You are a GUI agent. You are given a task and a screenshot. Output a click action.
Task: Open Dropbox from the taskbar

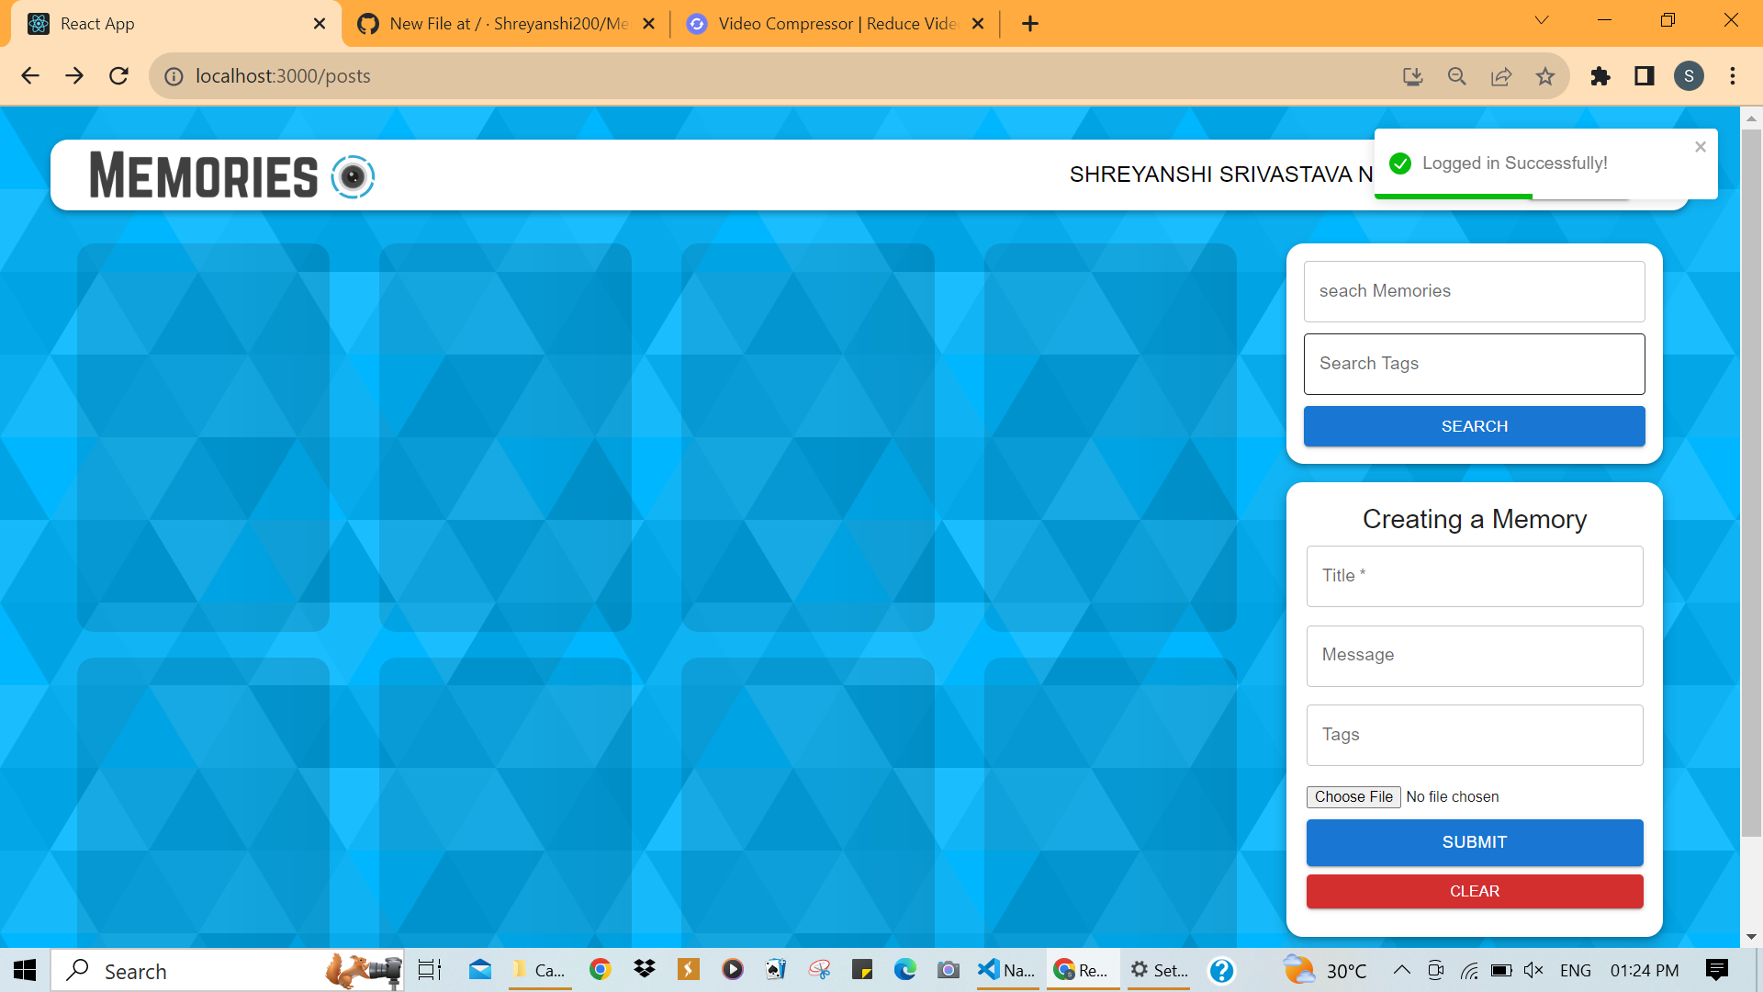pos(644,970)
